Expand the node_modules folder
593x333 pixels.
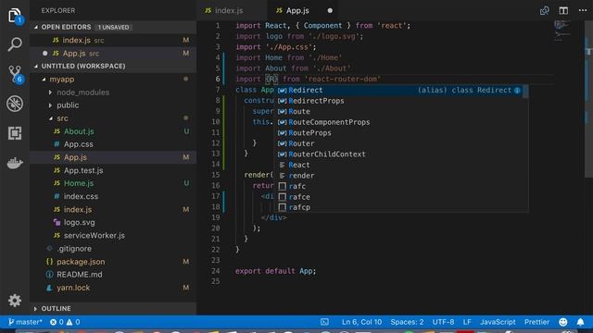(113, 92)
